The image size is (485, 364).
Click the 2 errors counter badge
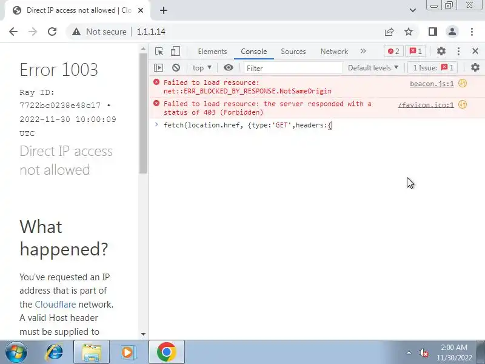point(393,52)
